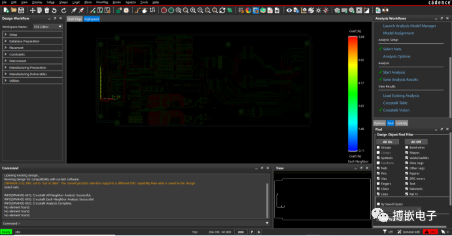452x236 pixels.
Task: Click the Zoom In magnifier icon
Action: [x=193, y=10]
